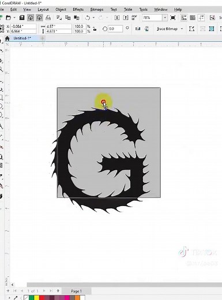Print the document using the Print icon
This screenshot has height=300, width=222.
point(48,18)
